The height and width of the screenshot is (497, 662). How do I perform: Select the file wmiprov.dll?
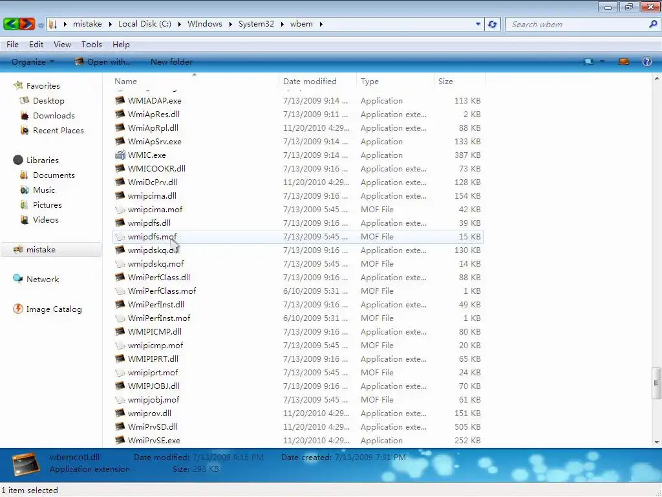pyautogui.click(x=297, y=413)
